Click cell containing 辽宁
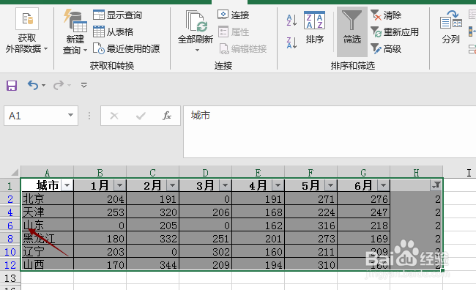This screenshot has height=290, width=476. [48, 251]
